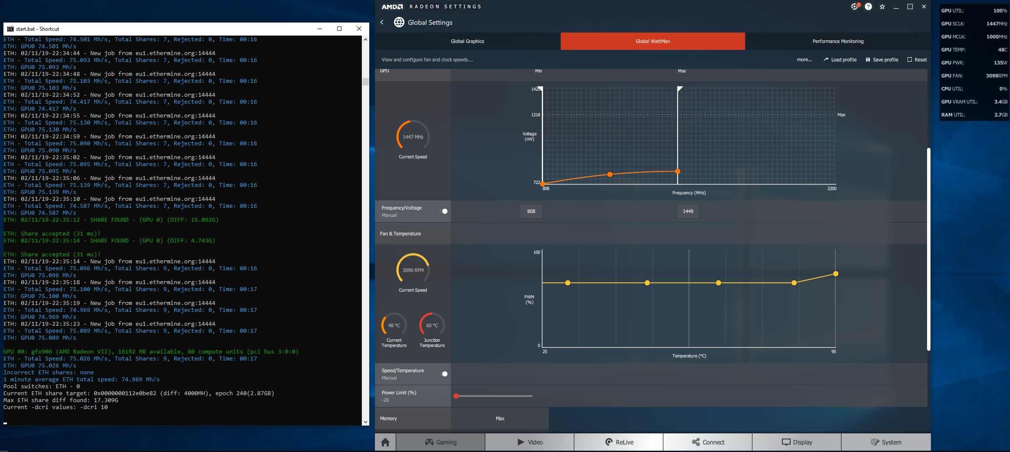Click the favorites star icon

pyautogui.click(x=882, y=7)
